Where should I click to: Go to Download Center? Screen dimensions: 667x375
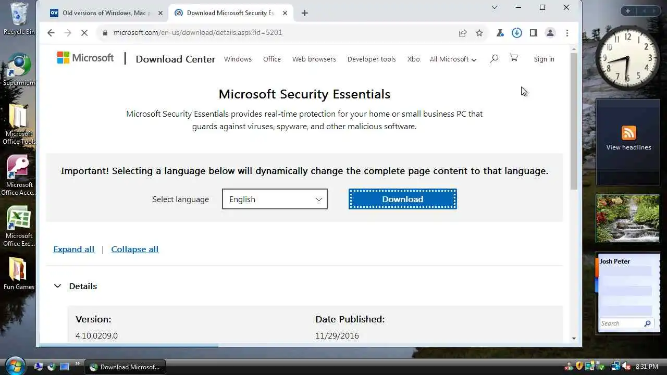(175, 59)
